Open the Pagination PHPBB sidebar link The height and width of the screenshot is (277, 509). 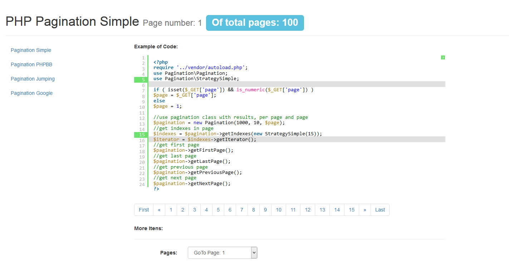click(x=31, y=64)
